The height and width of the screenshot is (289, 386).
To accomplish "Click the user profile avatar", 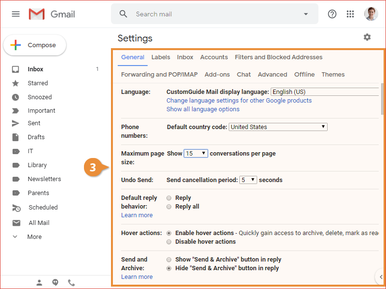I will point(371,14).
